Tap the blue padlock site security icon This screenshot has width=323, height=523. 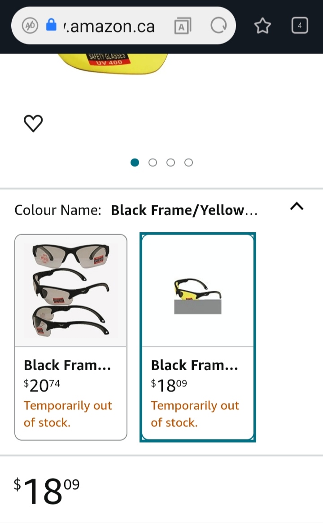point(52,25)
